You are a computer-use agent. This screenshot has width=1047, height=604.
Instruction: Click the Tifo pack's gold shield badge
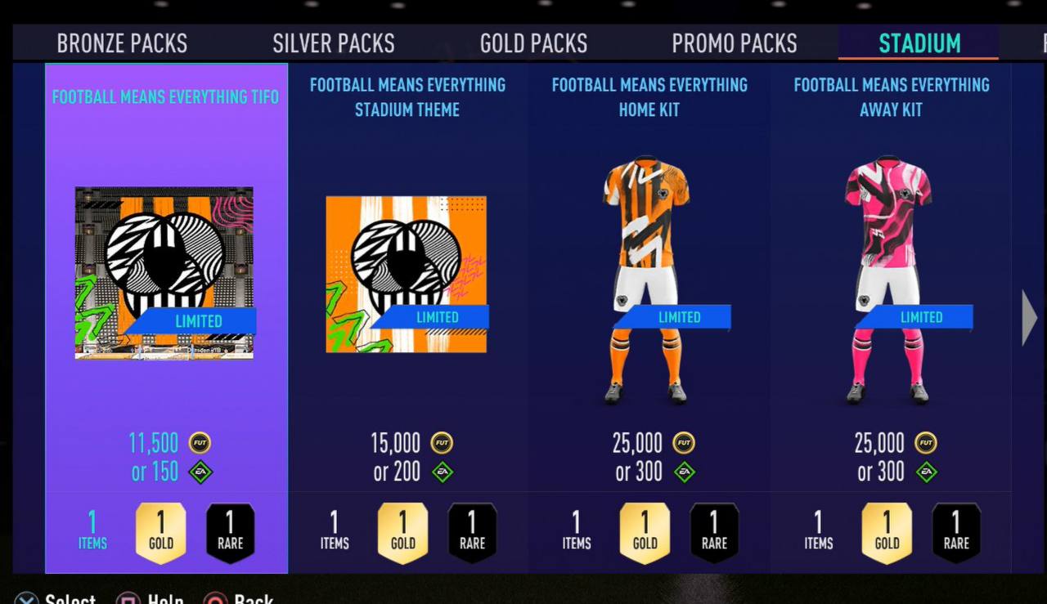tap(160, 533)
